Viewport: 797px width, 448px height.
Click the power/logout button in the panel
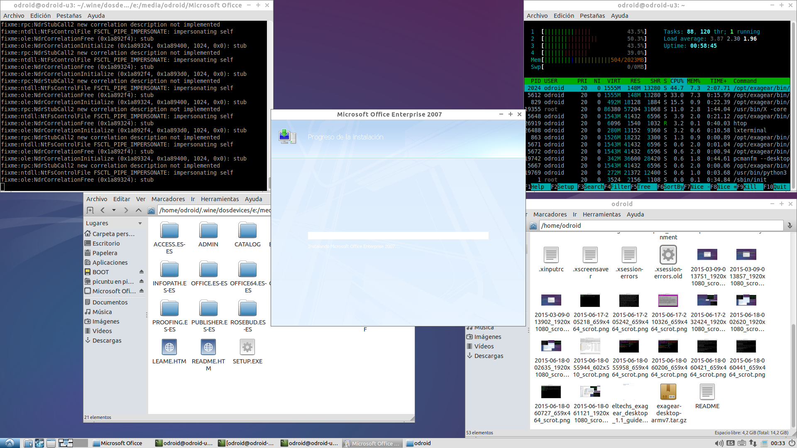click(x=792, y=443)
